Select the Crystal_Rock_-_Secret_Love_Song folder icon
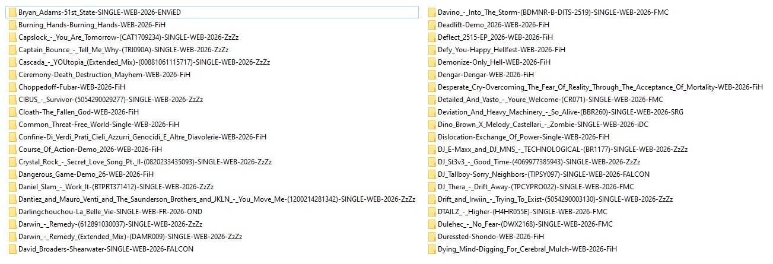Viewport: 773px width, 264px height. tap(12, 161)
